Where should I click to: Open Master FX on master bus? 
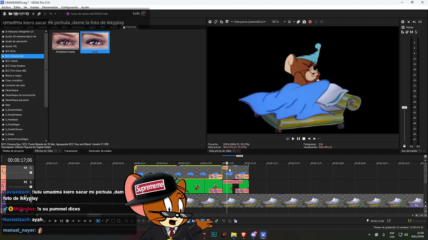[x=403, y=32]
